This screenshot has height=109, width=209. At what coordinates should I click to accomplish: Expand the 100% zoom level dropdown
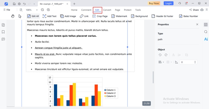coord(37,10)
